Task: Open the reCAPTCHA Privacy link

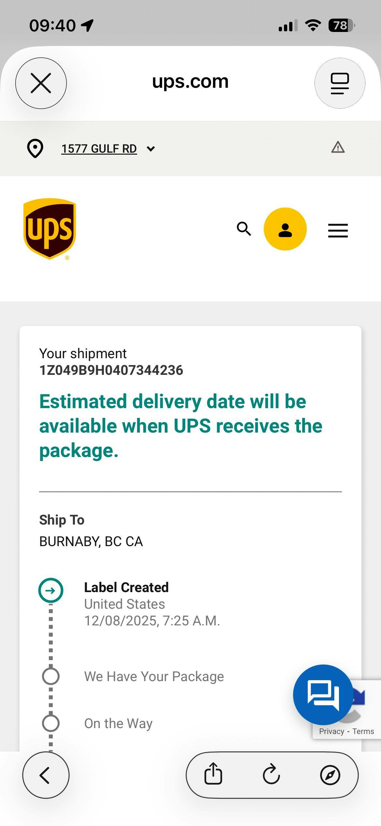Action: (332, 731)
